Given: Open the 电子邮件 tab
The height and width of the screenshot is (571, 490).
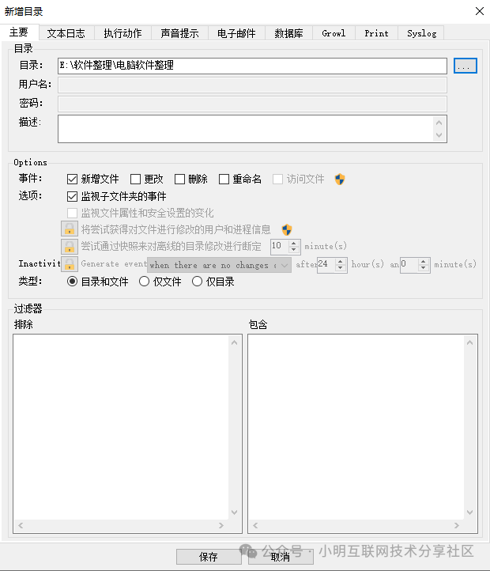Looking at the screenshot, I should (x=236, y=33).
